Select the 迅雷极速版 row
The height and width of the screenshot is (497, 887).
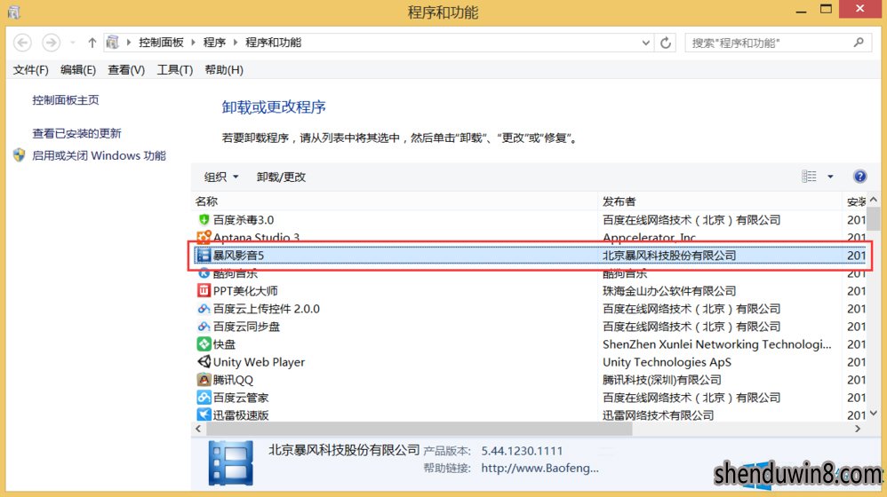click(530, 414)
